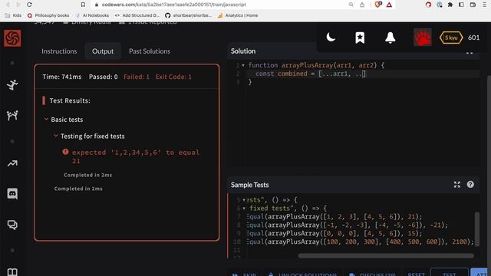Fold sample tests line 6 block
The height and width of the screenshot is (276, 491).
click(x=244, y=208)
